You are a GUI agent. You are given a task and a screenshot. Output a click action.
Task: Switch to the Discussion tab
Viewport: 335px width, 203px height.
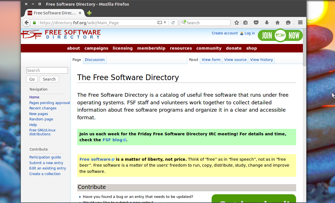pos(95,60)
